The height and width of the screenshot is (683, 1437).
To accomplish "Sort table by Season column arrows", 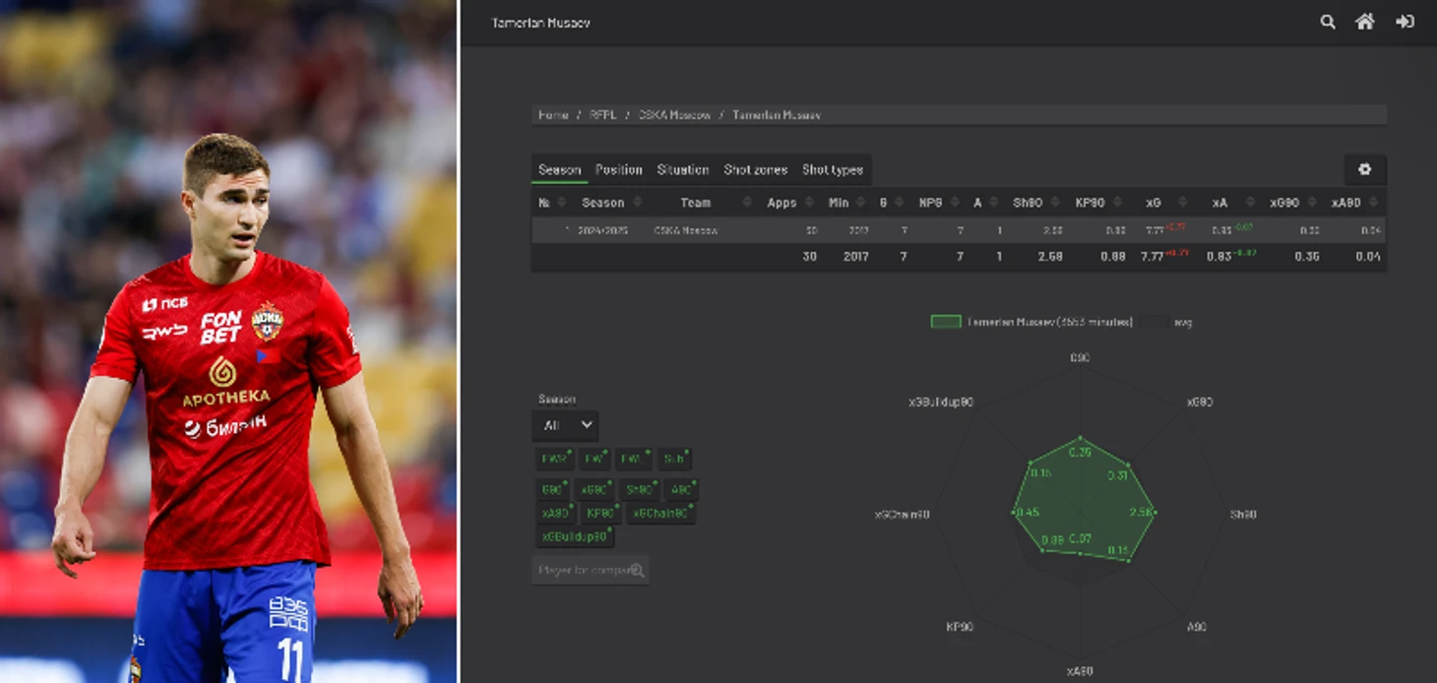I will tap(637, 203).
